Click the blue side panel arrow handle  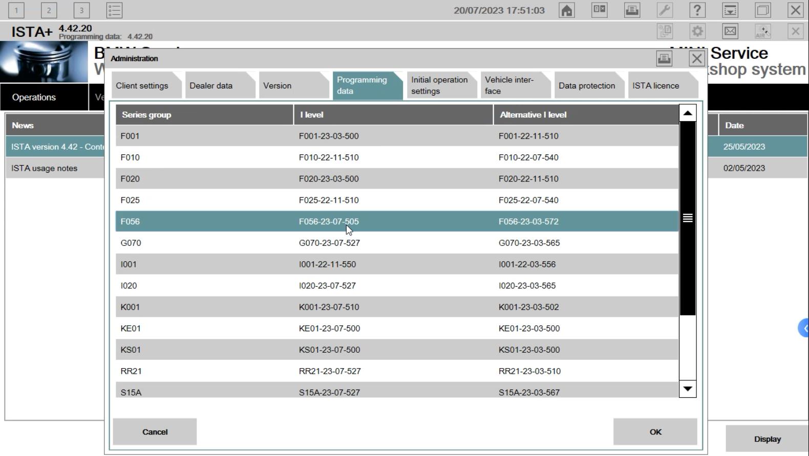click(804, 328)
